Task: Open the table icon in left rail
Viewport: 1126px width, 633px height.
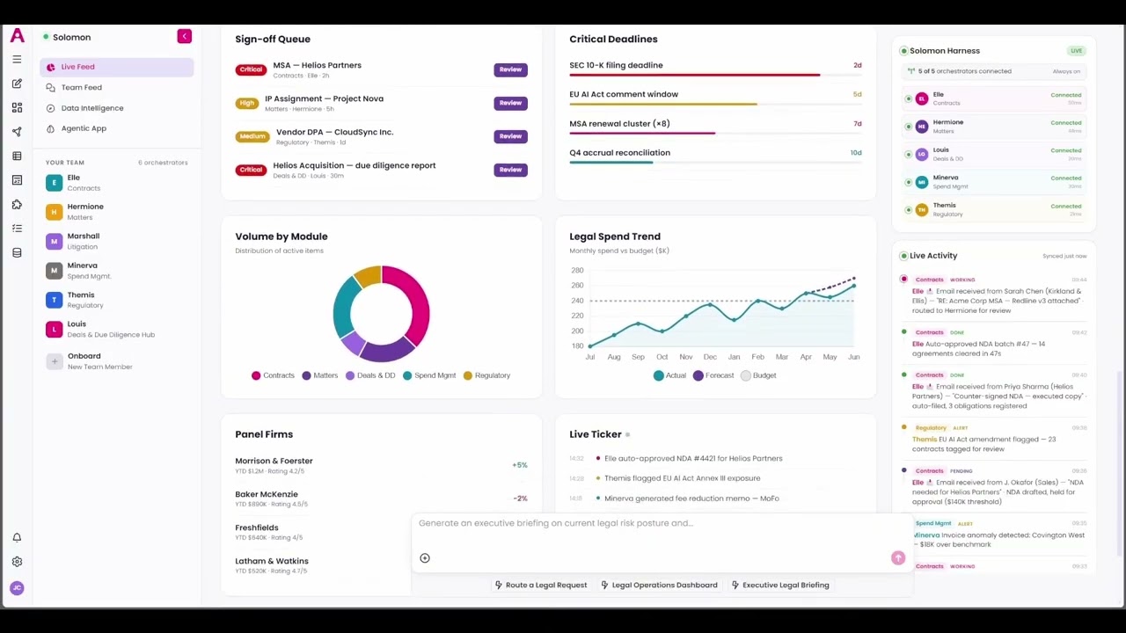Action: click(17, 156)
